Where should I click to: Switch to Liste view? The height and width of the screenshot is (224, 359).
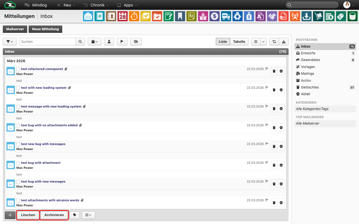coord(223,41)
